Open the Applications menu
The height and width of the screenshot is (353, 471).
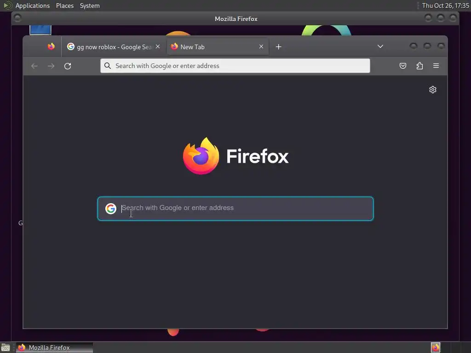click(33, 6)
